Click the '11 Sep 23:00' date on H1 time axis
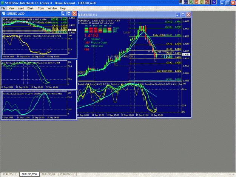 pos(98,115)
